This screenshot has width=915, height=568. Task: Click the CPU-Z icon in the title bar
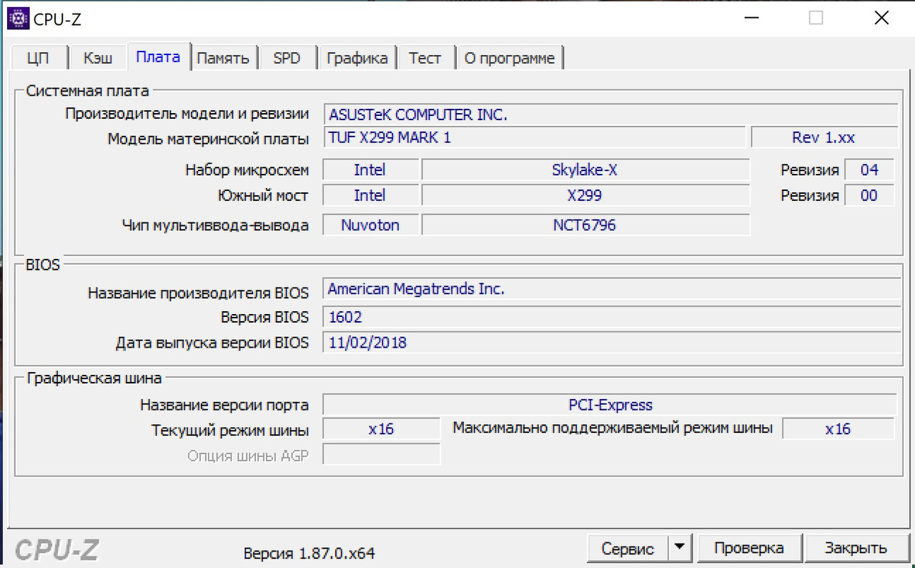[18, 17]
